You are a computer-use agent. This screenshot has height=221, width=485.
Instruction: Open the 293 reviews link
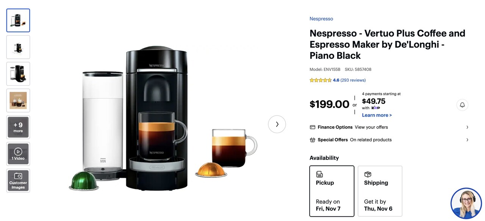pos(353,80)
